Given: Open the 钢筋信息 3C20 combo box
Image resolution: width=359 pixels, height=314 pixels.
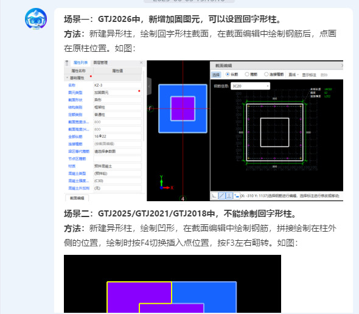Looking at the screenshot, I should tap(250, 86).
